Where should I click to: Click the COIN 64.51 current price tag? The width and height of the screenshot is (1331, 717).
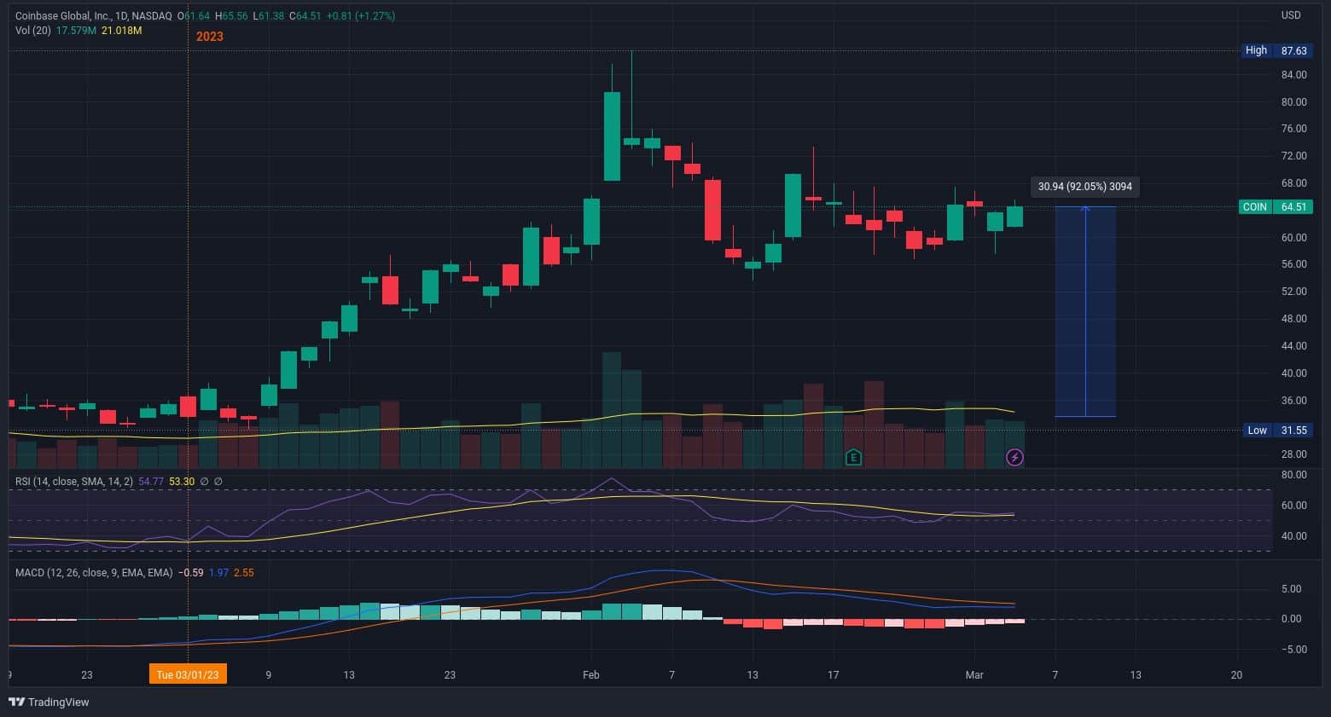click(1276, 207)
